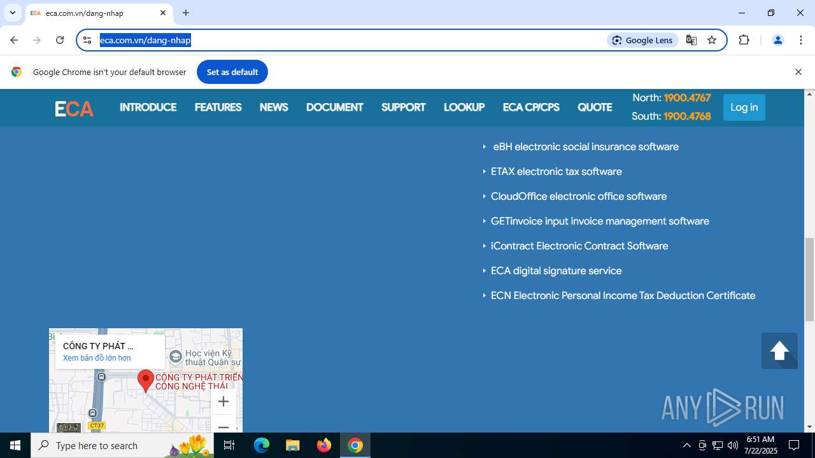Bookmark this tab with star icon
This screenshot has width=815, height=458.
pyautogui.click(x=712, y=40)
